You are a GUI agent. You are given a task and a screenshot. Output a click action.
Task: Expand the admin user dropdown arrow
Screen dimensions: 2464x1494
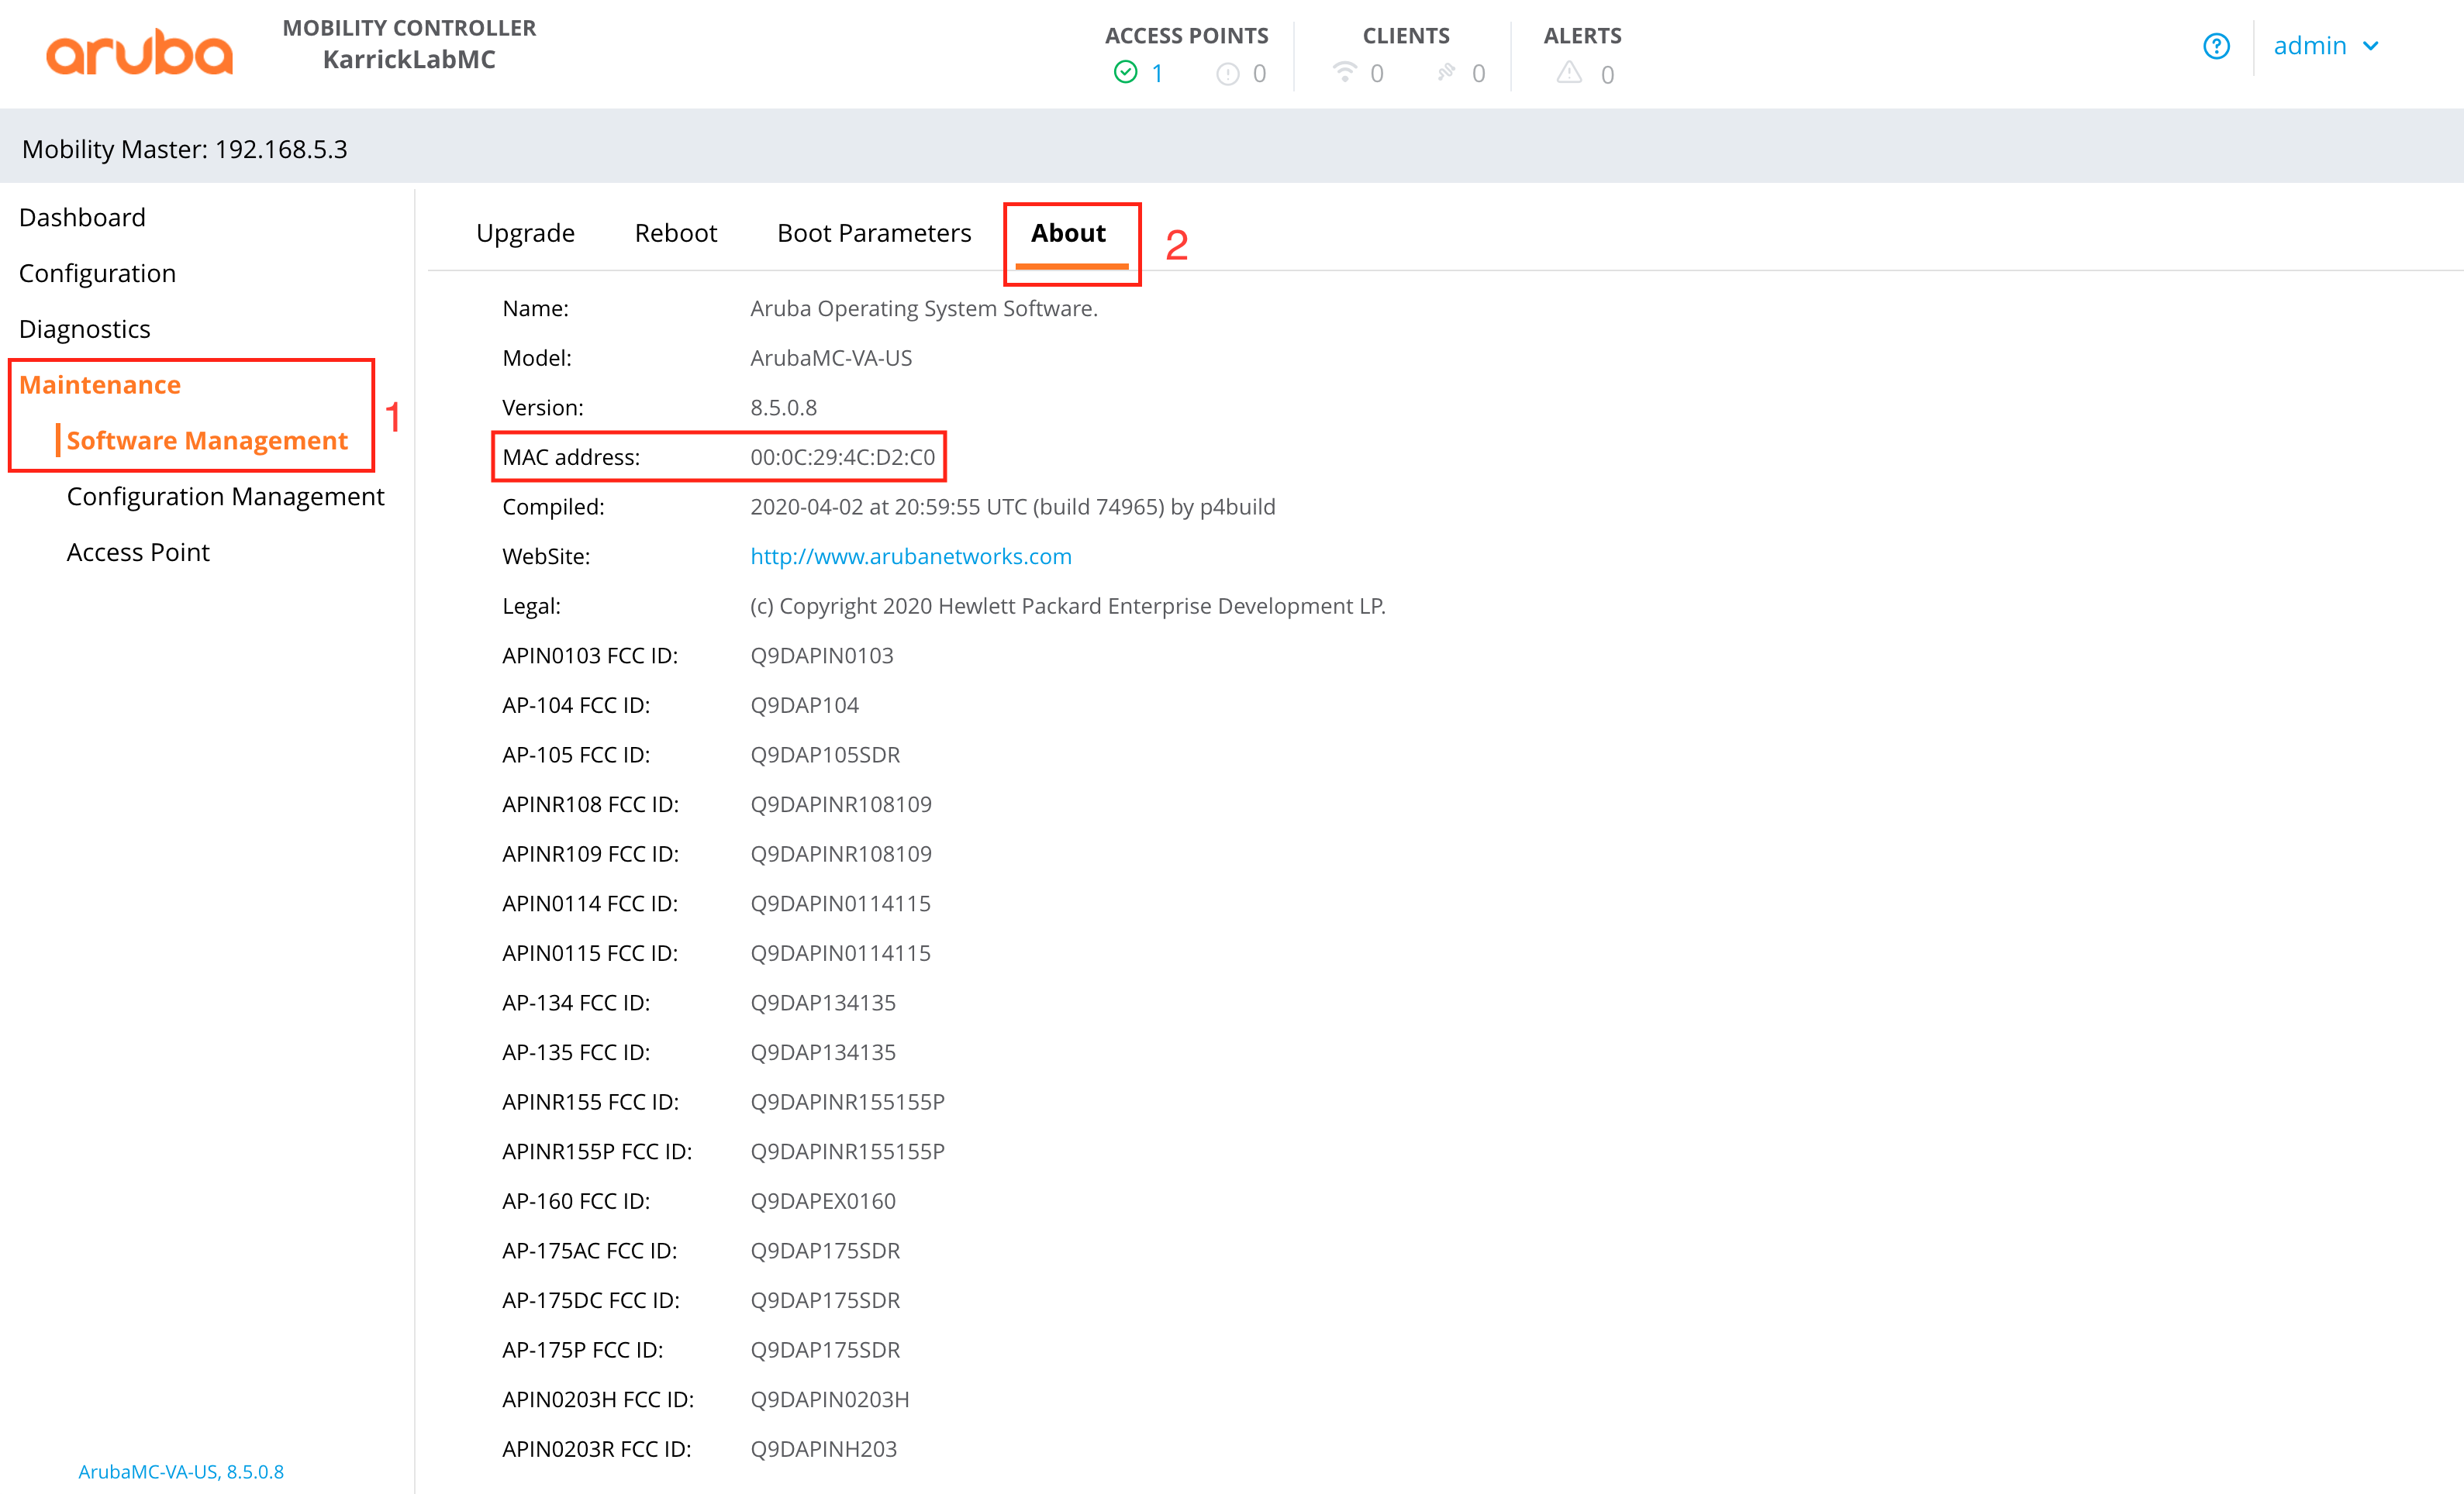coord(2371,46)
